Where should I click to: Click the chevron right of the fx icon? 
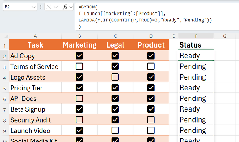[x=71, y=7]
